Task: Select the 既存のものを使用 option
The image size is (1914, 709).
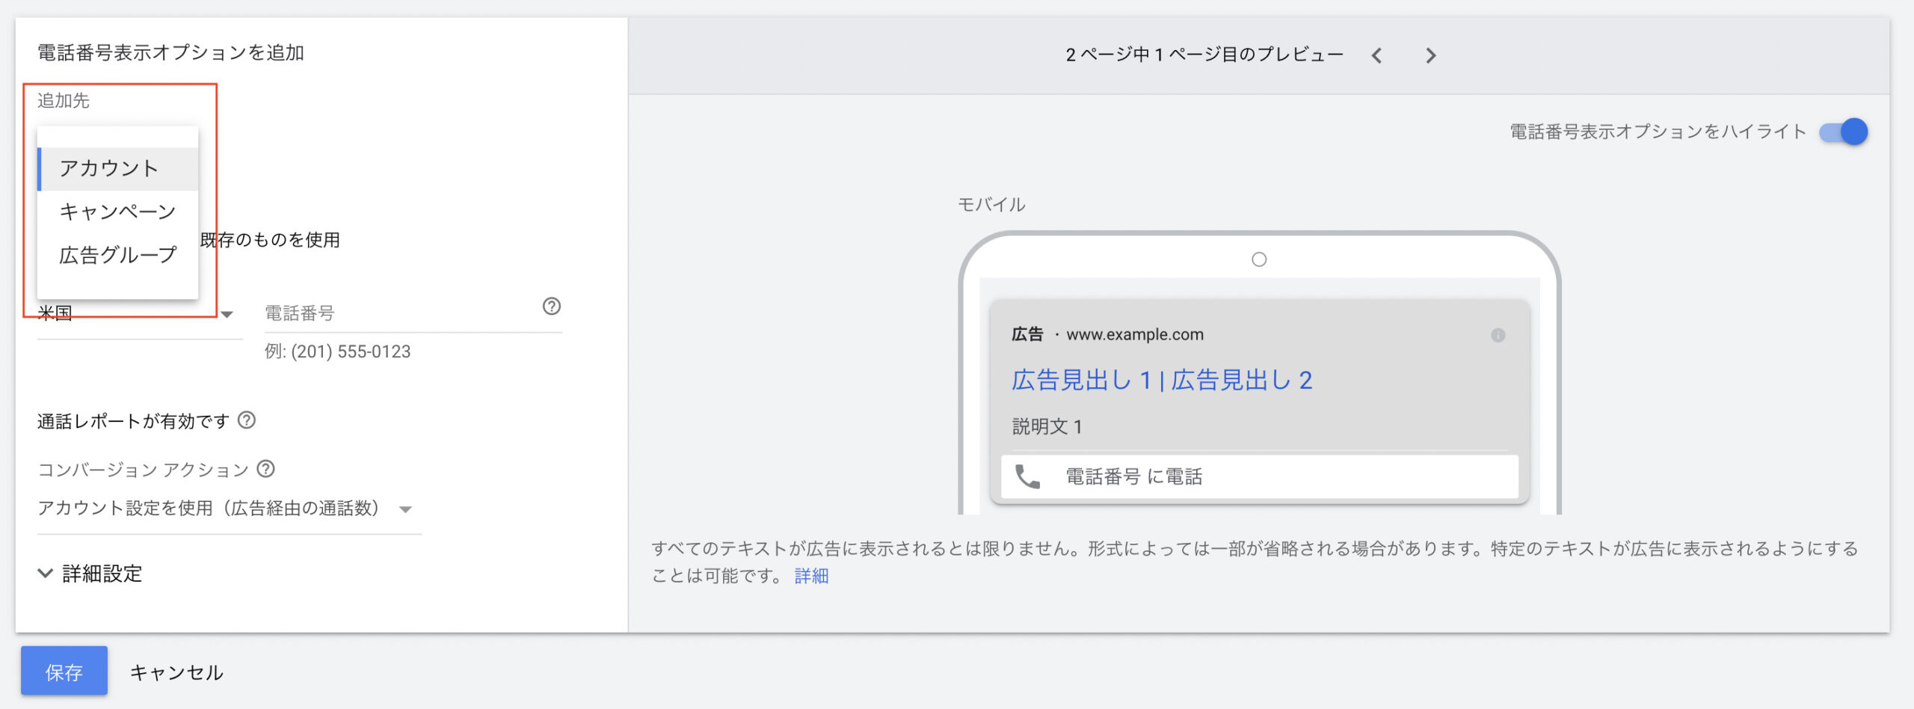Action: pos(270,240)
